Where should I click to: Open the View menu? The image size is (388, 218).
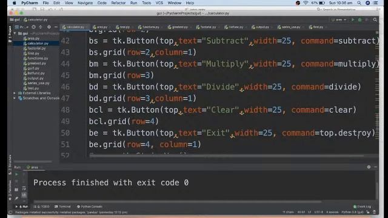69,3
